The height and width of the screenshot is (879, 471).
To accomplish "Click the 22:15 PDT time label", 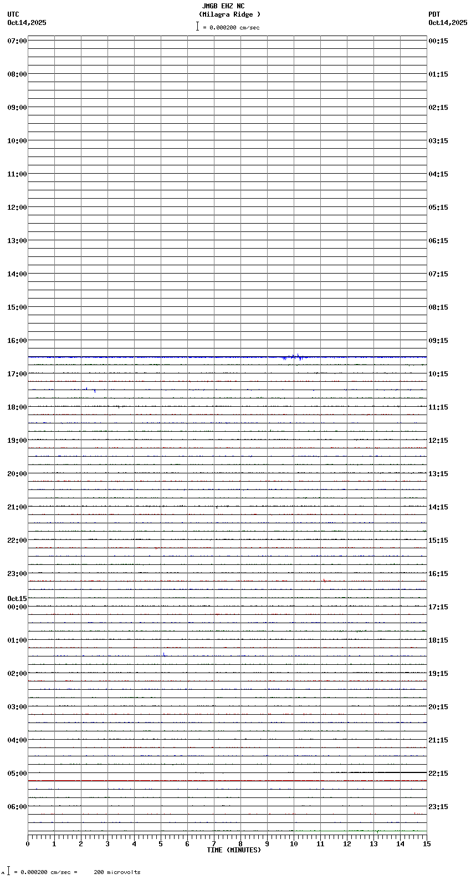I will point(438,774).
